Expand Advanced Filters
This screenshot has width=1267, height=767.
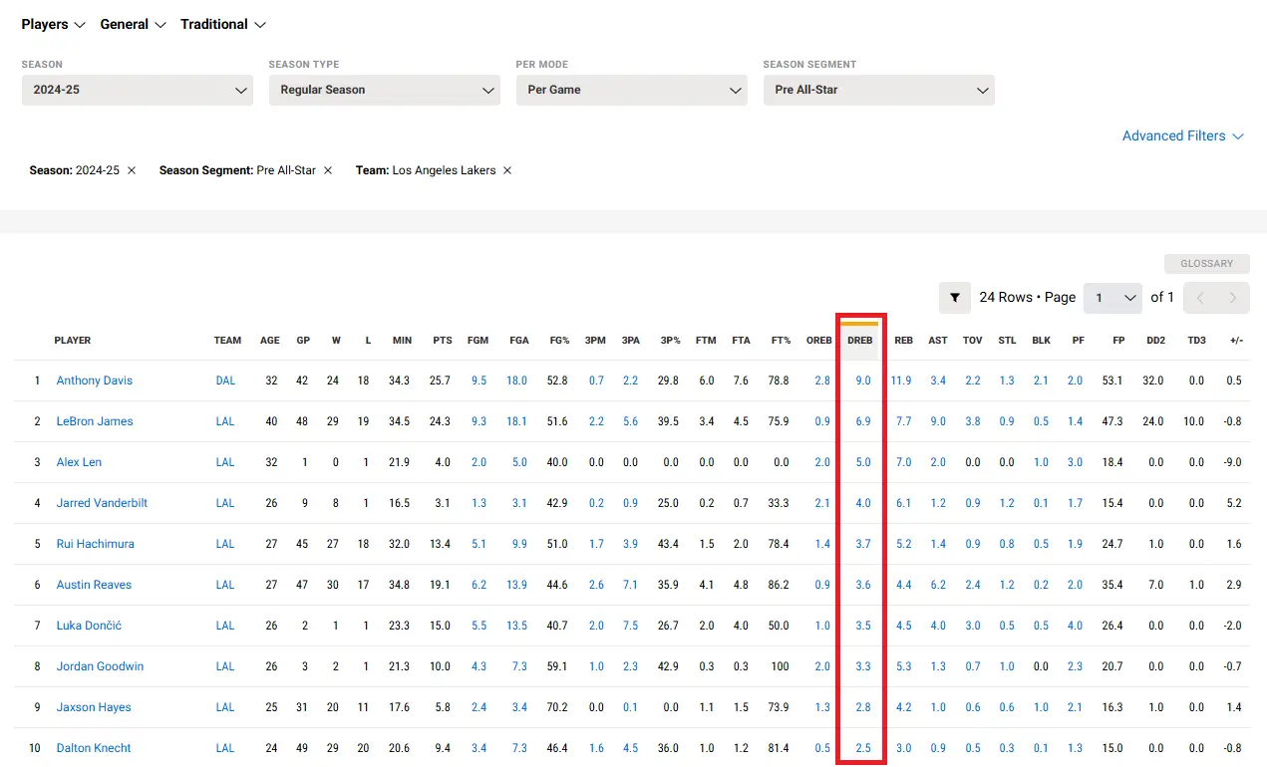click(x=1182, y=135)
